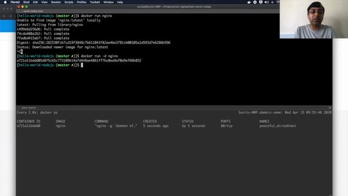Image resolution: width=348 pixels, height=196 pixels.
Task: Close the watch split pane
Action: 18,108
